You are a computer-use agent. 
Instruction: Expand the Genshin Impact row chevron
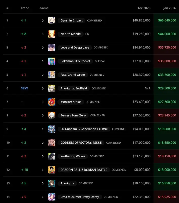tap(43, 20)
